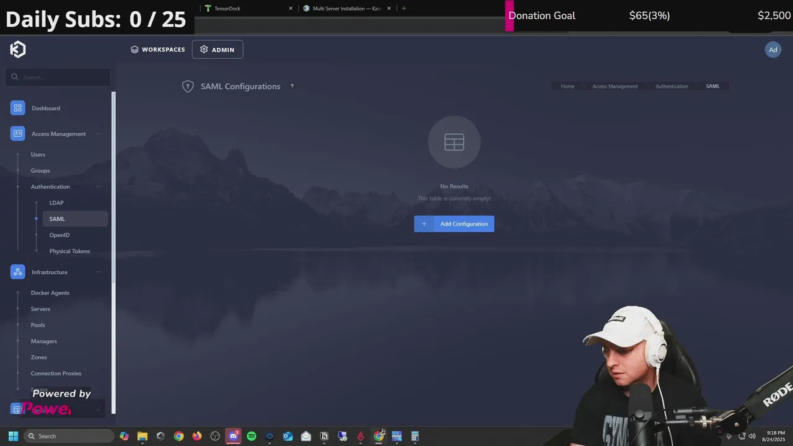Click the SAML Configurations help question mark
The width and height of the screenshot is (793, 446).
pyautogui.click(x=292, y=86)
